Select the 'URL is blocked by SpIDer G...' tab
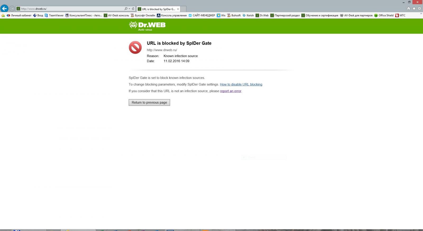 pos(158,9)
